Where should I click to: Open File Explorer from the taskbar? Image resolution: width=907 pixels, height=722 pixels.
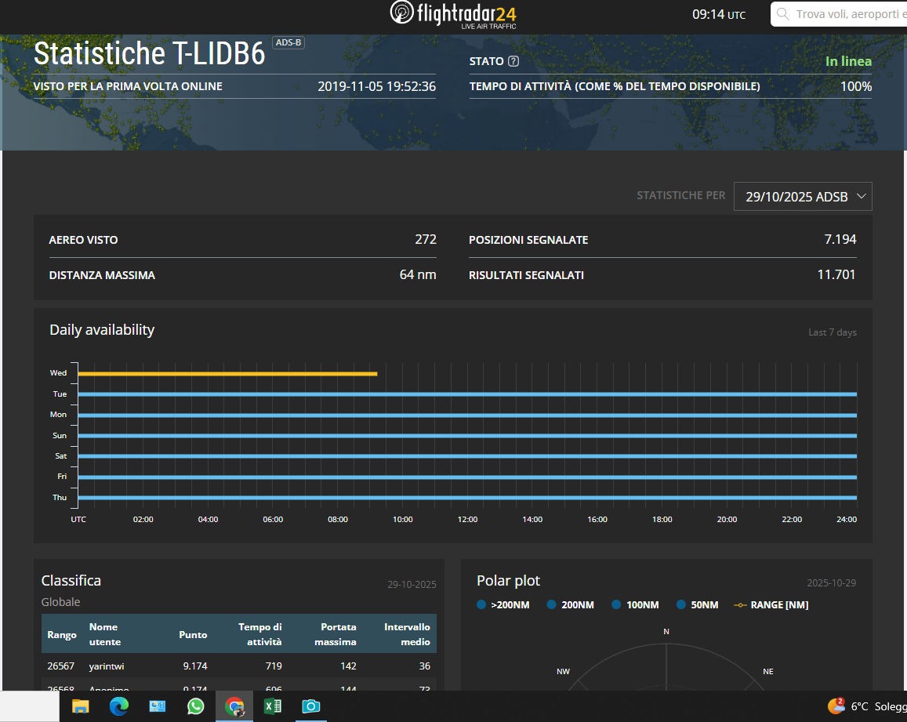(80, 706)
